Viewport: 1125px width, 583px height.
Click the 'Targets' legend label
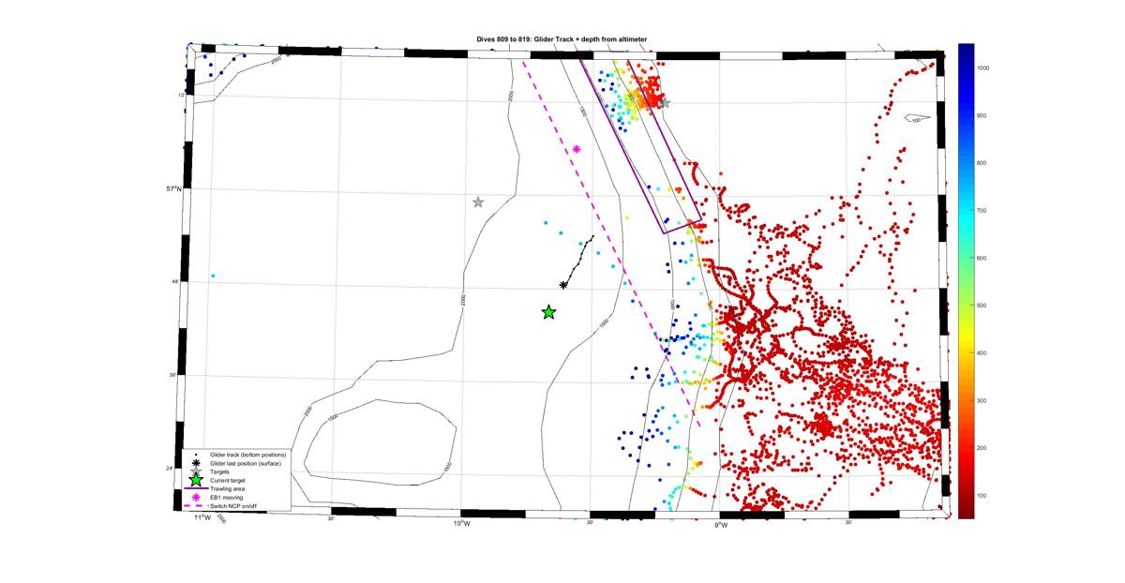(219, 471)
